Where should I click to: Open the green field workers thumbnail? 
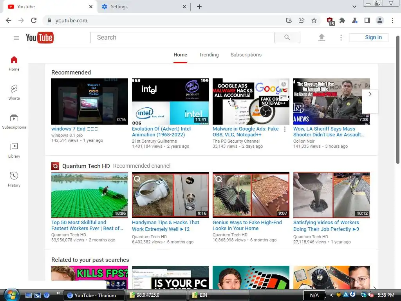[90, 195]
